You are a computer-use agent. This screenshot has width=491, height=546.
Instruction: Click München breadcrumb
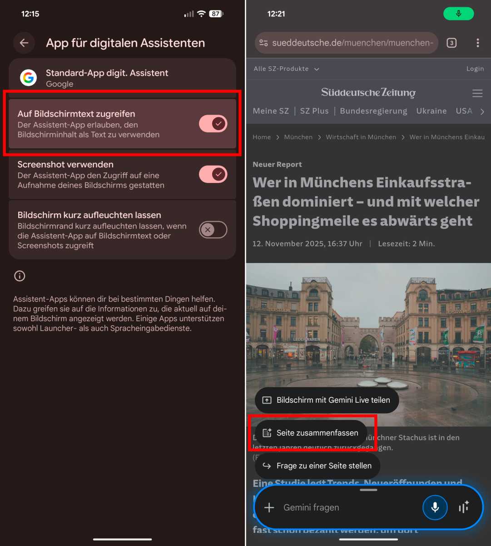(x=298, y=137)
